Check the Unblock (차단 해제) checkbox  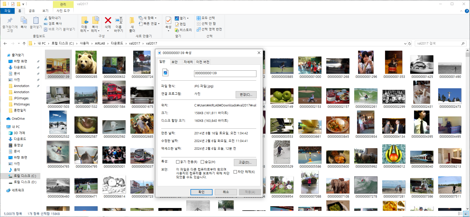[x=235, y=172]
